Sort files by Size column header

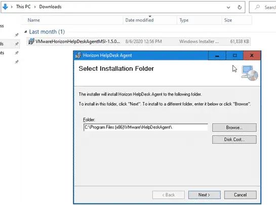[x=228, y=20]
